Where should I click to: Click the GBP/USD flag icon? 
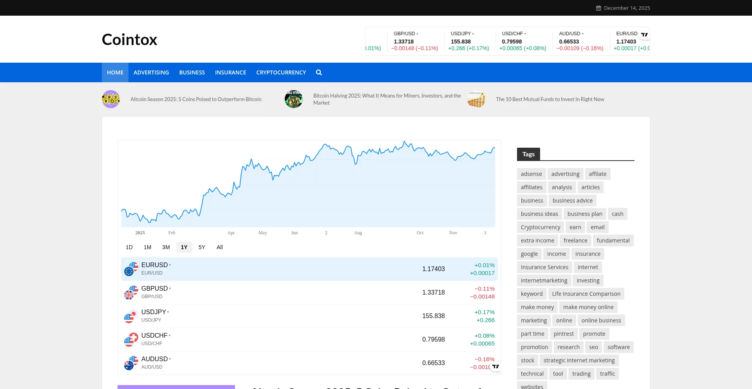click(131, 292)
